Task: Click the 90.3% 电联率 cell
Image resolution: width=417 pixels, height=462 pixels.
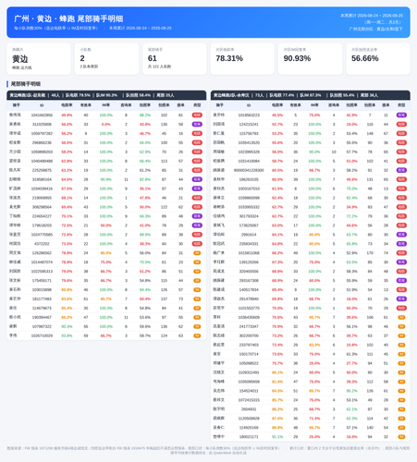Action: pyautogui.click(x=67, y=326)
